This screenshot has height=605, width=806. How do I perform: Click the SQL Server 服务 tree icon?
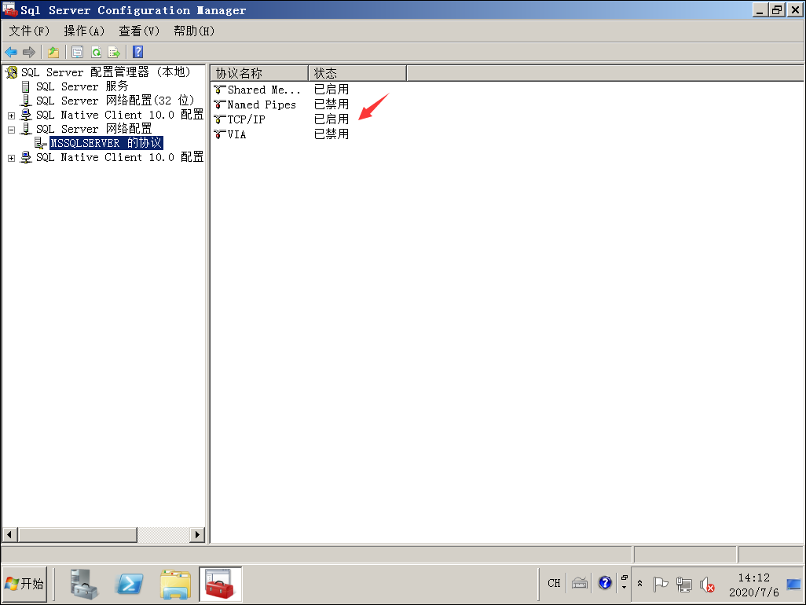click(26, 86)
